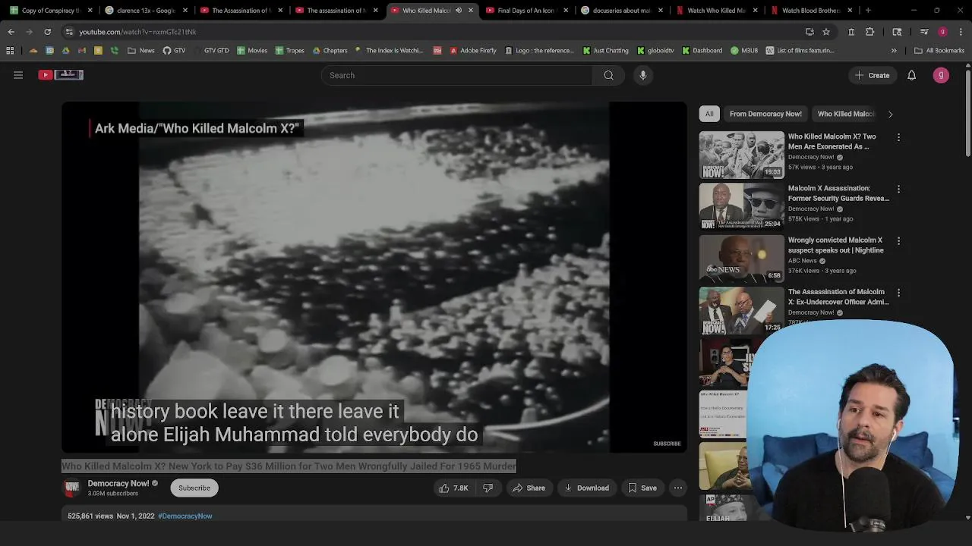Screen dimensions: 972x546
Task: Open the #DemocracyNow hashtag link
Action: pyautogui.click(x=185, y=516)
